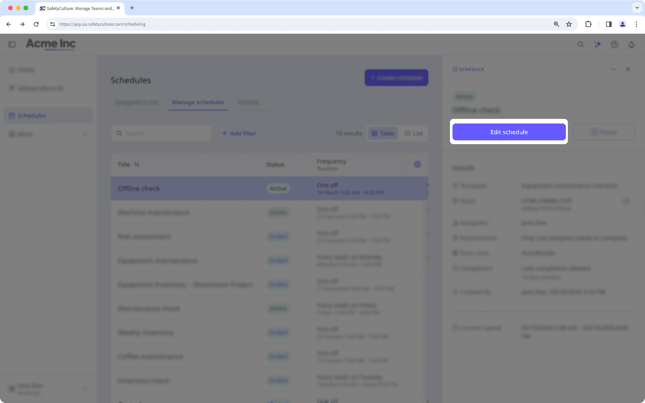The width and height of the screenshot is (645, 403).
Task: Click the Schedules sidebar icon
Action: tap(11, 115)
